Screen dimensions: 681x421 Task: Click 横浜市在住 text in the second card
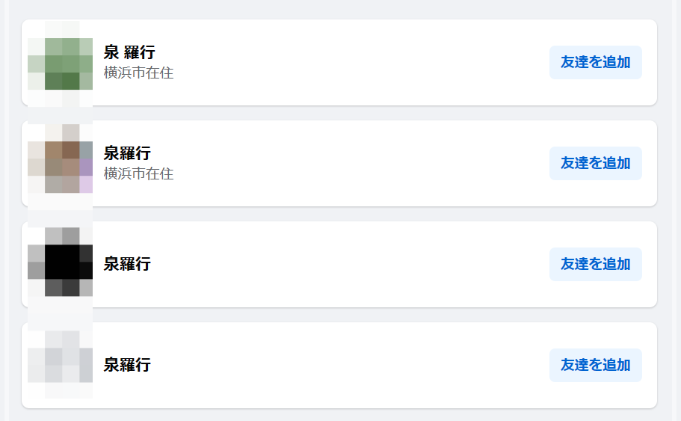[x=138, y=173]
